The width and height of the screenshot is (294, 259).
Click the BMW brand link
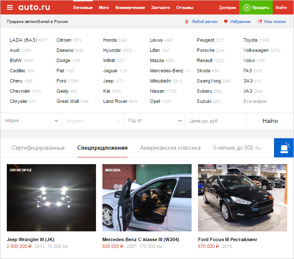(x=16, y=60)
